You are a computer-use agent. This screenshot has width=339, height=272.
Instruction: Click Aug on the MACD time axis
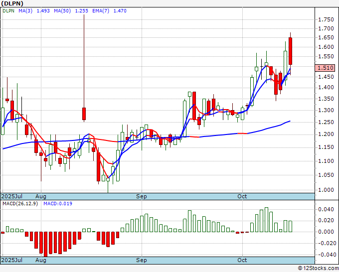(x=41, y=260)
